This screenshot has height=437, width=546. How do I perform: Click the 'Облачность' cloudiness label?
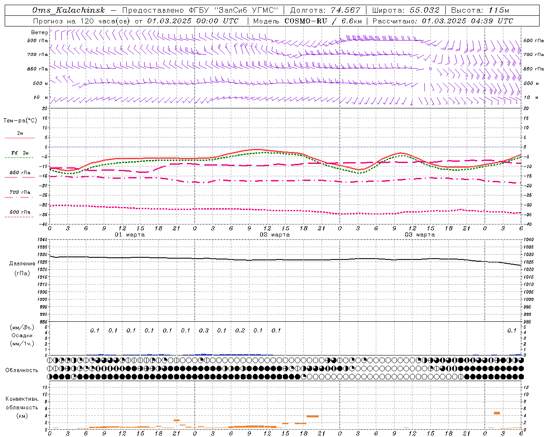[22, 370]
